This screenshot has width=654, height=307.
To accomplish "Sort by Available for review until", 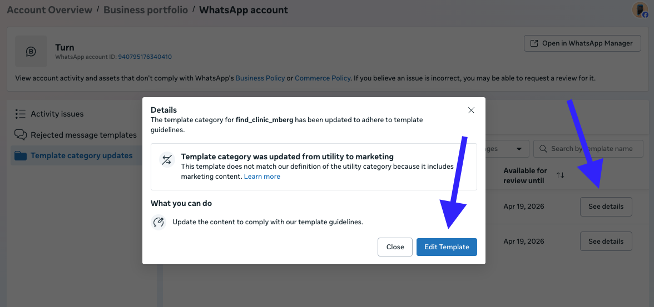I will pyautogui.click(x=560, y=175).
